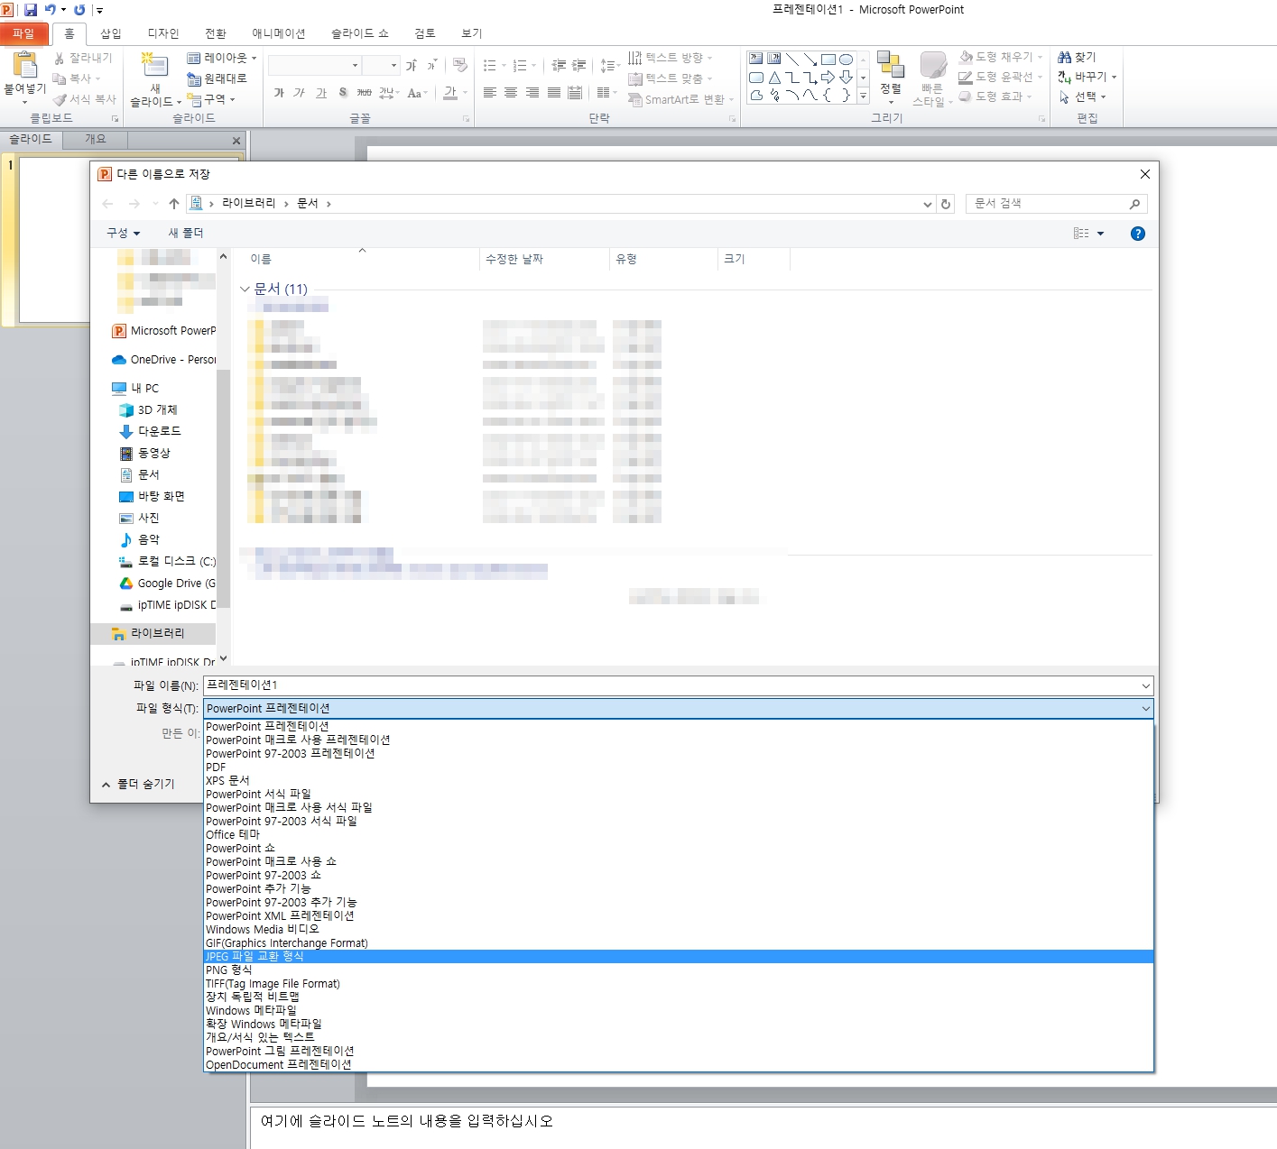Select PDF file format option
This screenshot has width=1277, height=1149.
679,767
